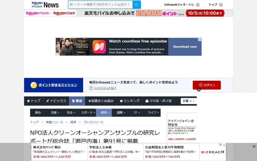Open the 学校法人立命館 job ad

[x=115, y=152]
